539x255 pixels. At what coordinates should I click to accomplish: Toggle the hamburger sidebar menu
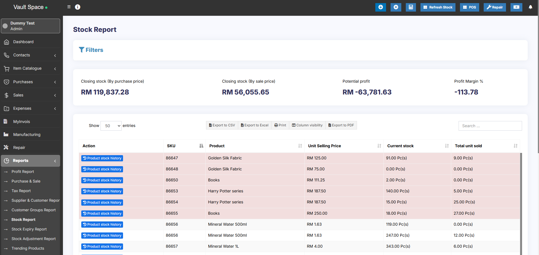click(69, 7)
